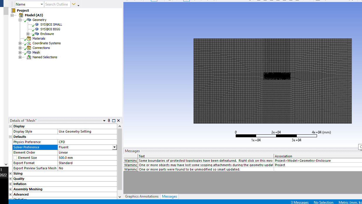Collapse the Model (A3) tree node
Screen dimensions: 362x204
[x=12, y=15]
